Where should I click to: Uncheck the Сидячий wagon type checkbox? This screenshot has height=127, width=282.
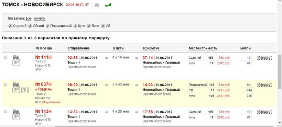(x=10, y=26)
